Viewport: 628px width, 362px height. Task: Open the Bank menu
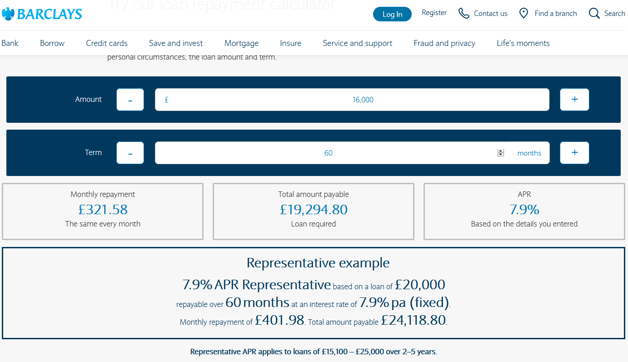(10, 43)
